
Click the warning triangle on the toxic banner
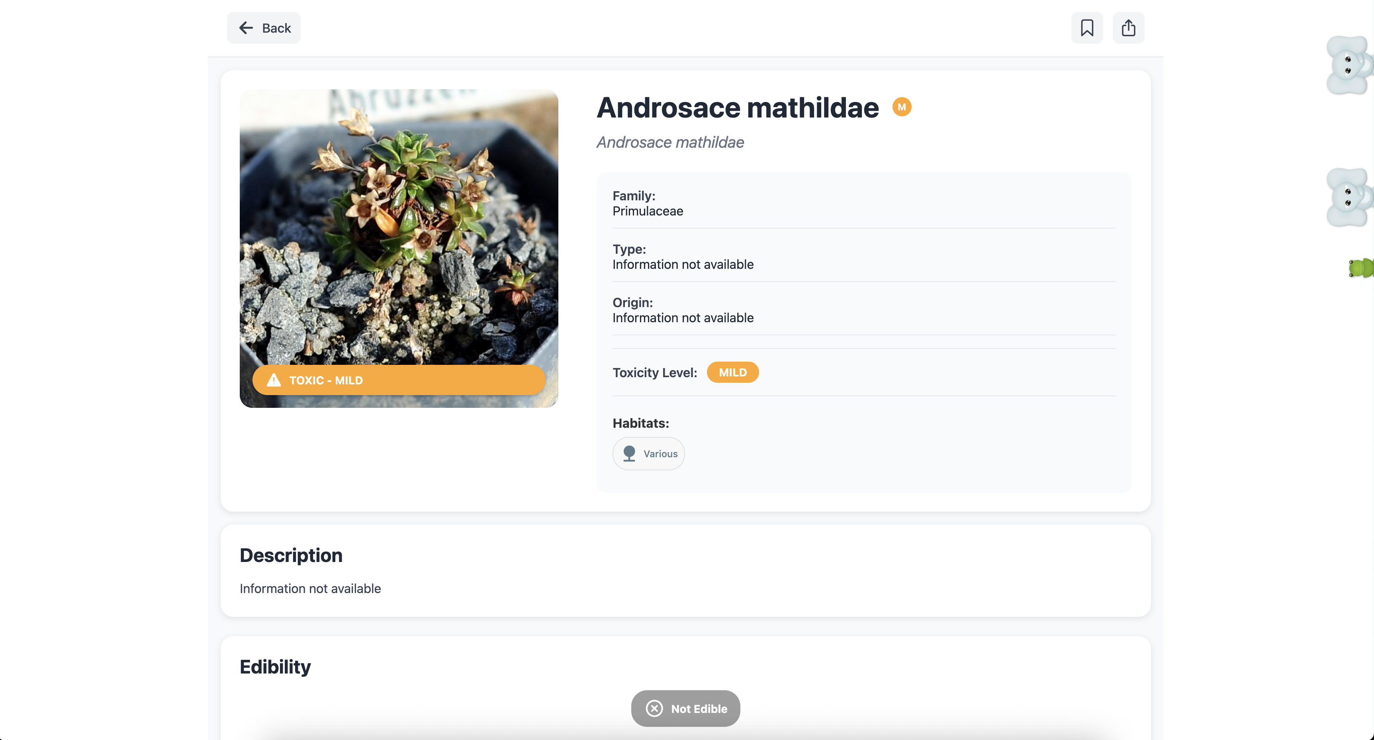tap(274, 380)
